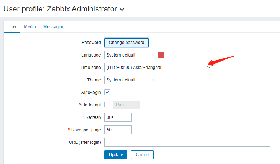Click the Auto-login label text
The height and width of the screenshot is (164, 280).
click(x=91, y=92)
